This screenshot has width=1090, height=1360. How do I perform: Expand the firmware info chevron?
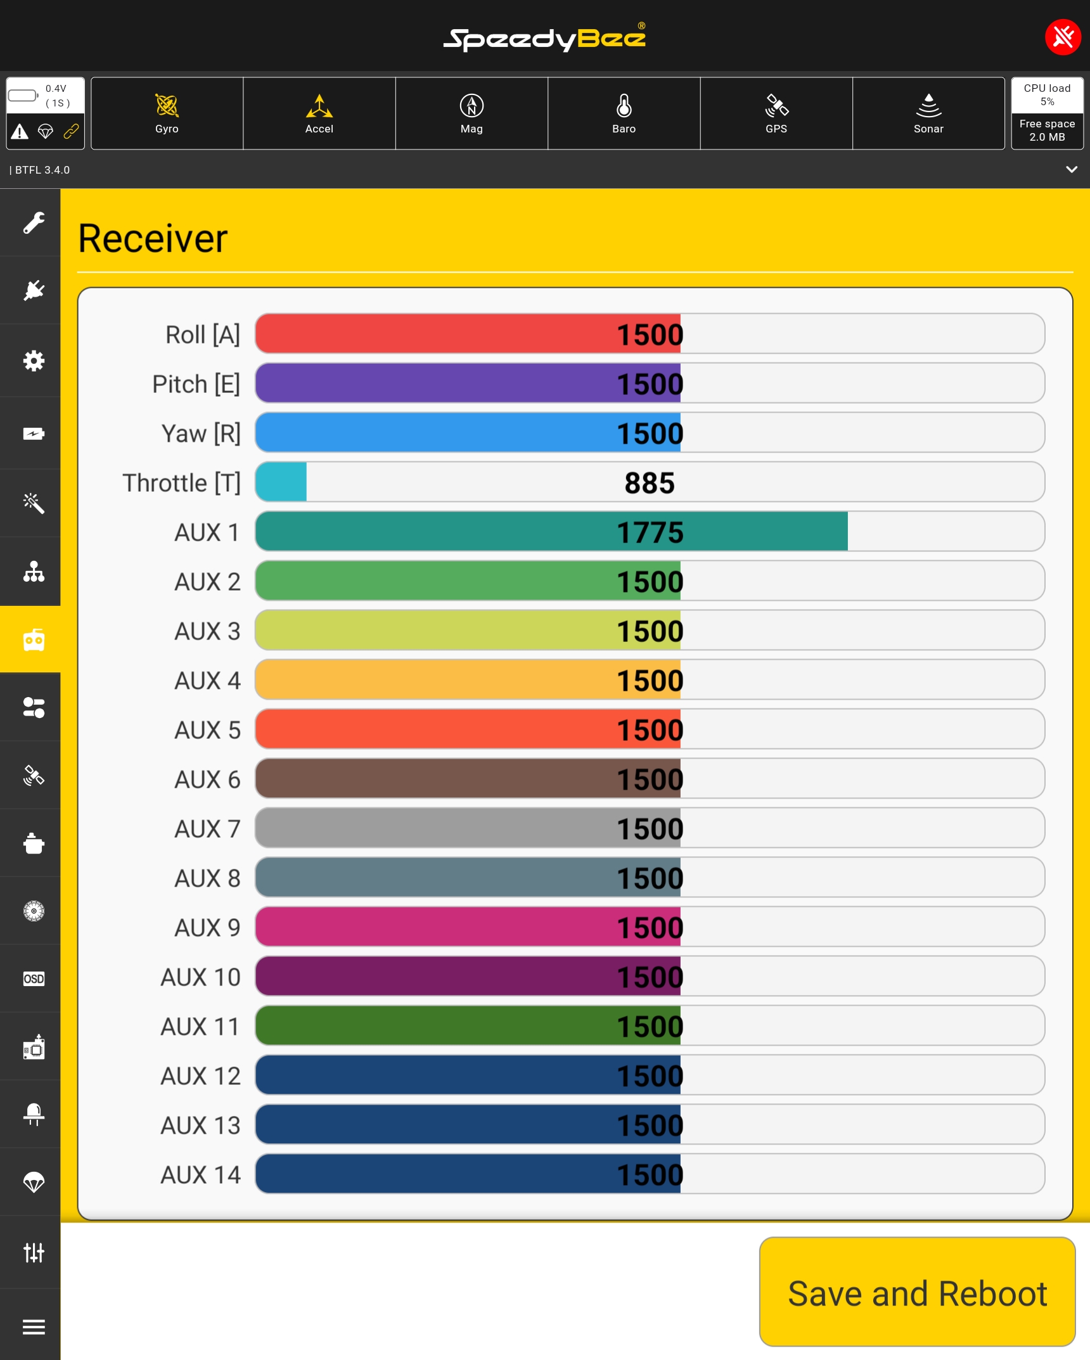coord(1071,170)
